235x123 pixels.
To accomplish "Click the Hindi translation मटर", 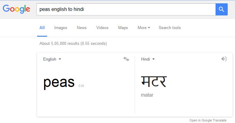I will pyautogui.click(x=154, y=81).
